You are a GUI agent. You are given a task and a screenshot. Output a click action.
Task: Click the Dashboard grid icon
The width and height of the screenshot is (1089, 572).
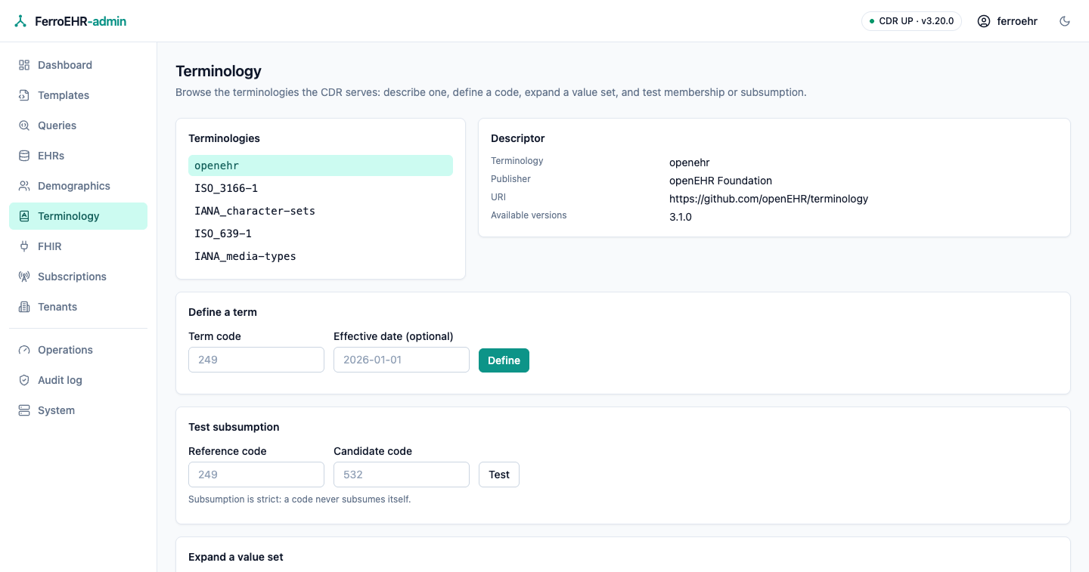pos(24,65)
